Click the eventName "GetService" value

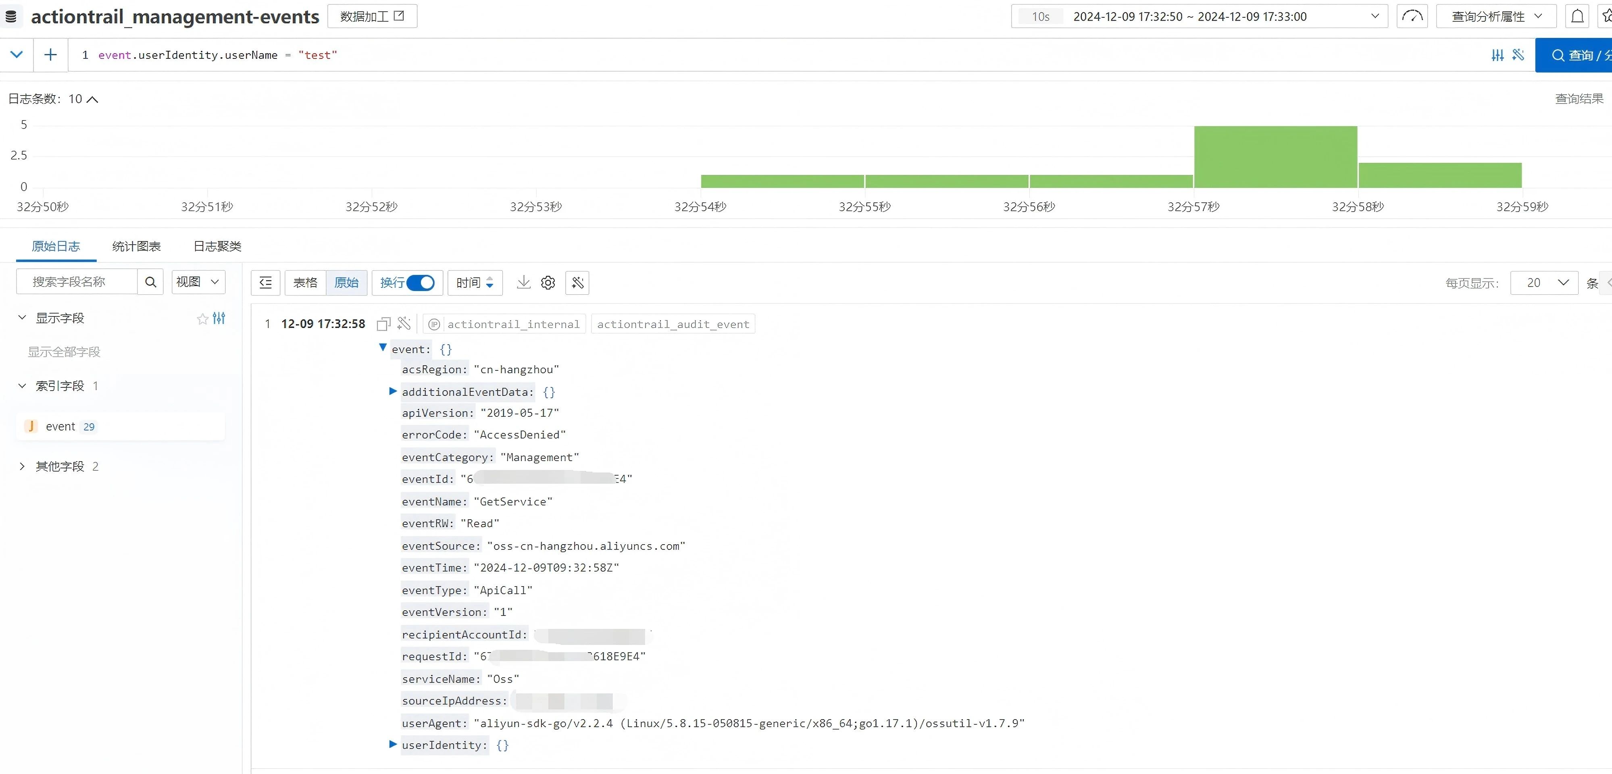click(x=513, y=502)
